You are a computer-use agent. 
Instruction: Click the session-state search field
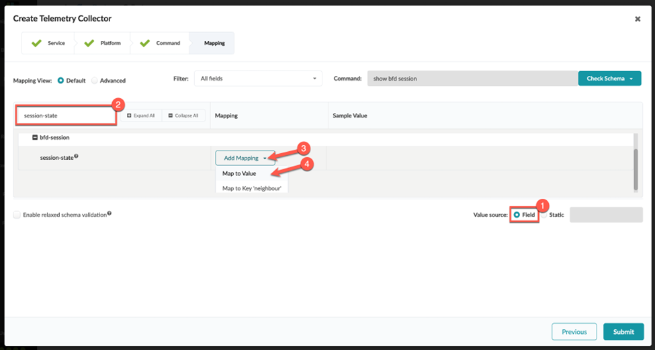[x=66, y=116]
